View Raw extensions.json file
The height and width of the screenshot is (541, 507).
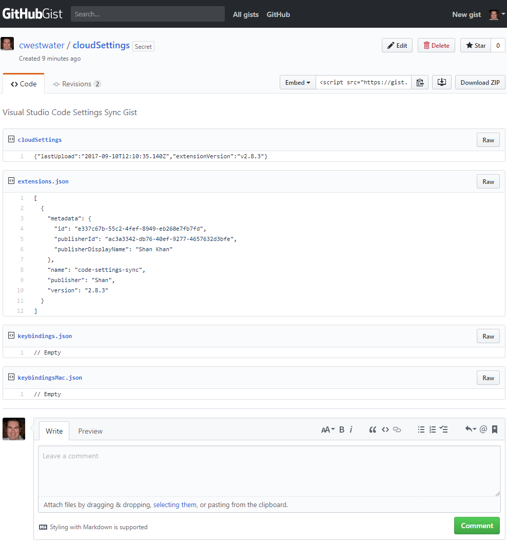coord(488,182)
